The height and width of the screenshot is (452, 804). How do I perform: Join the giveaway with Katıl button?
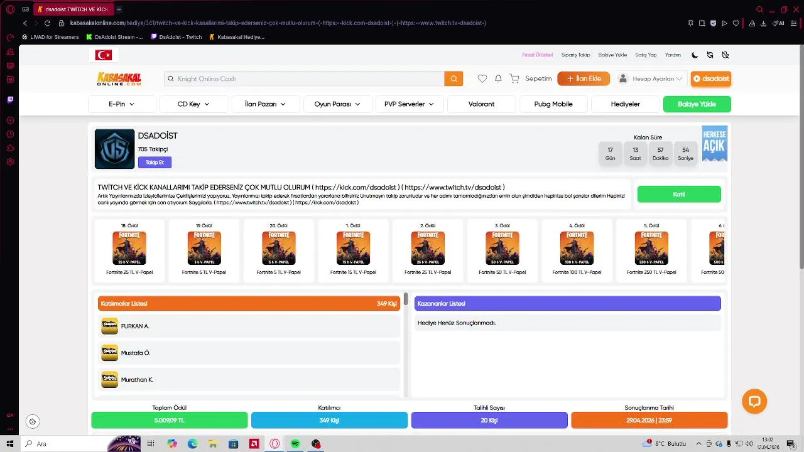pos(679,195)
